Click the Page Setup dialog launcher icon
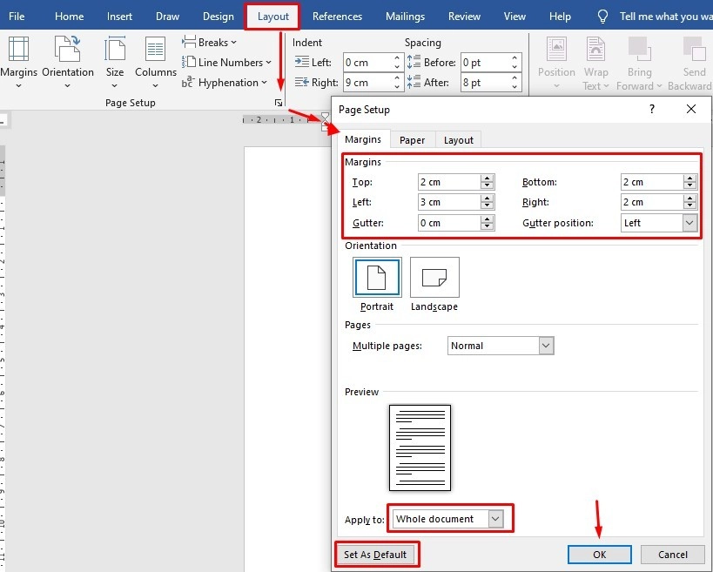Image resolution: width=713 pixels, height=572 pixels. tap(279, 103)
